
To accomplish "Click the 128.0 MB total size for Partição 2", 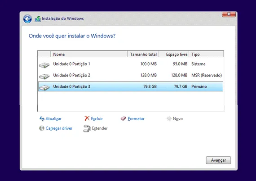I will (x=148, y=75).
